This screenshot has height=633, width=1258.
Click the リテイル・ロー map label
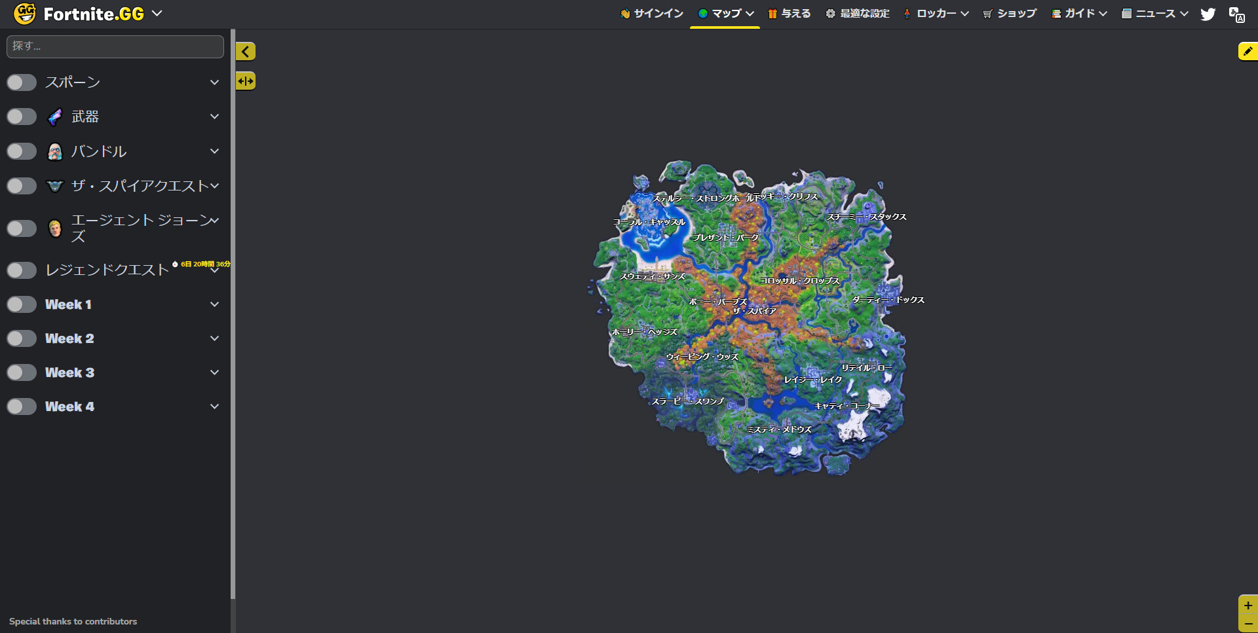coord(866,368)
